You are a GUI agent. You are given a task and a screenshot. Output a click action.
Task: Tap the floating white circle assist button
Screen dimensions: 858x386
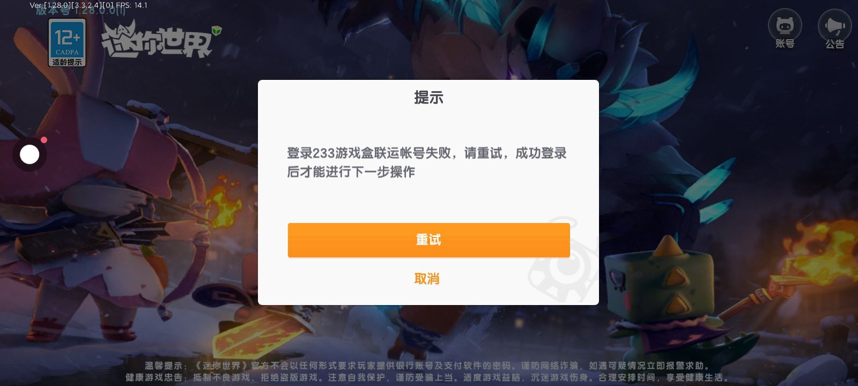pyautogui.click(x=29, y=155)
